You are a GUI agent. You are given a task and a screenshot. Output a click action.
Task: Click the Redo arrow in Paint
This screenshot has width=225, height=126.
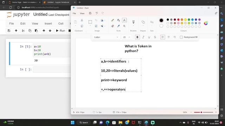click(x=102, y=13)
